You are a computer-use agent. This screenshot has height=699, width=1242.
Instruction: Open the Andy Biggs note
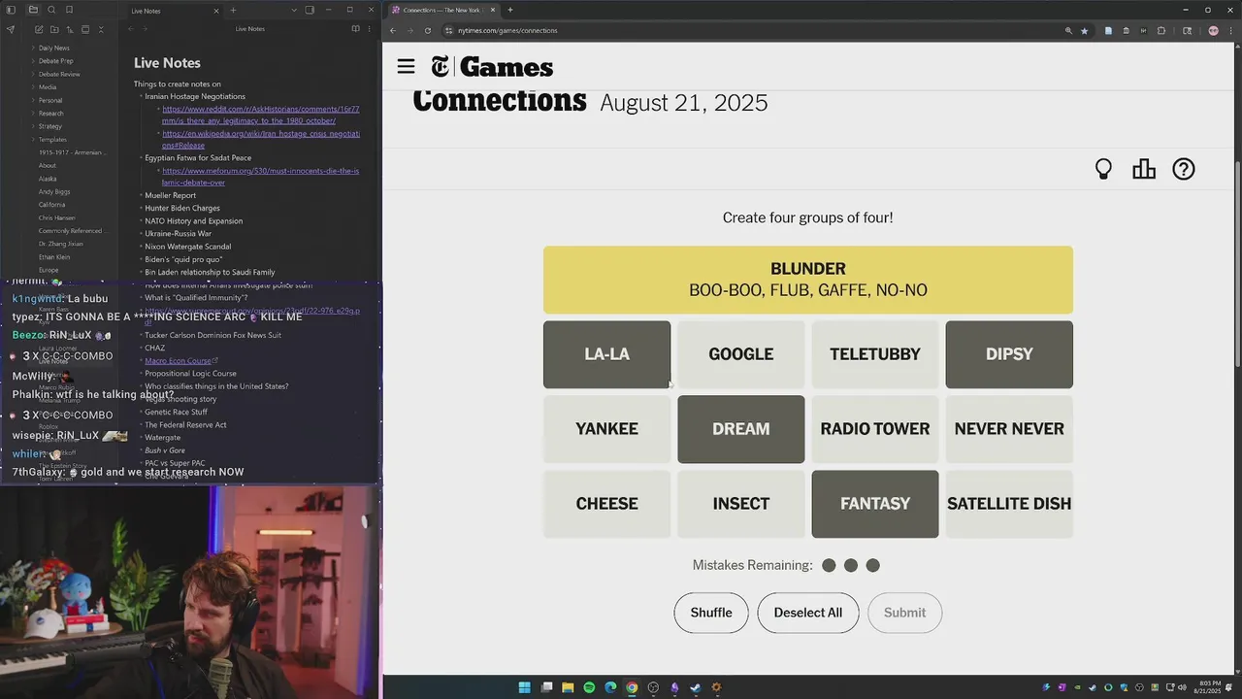point(54,191)
